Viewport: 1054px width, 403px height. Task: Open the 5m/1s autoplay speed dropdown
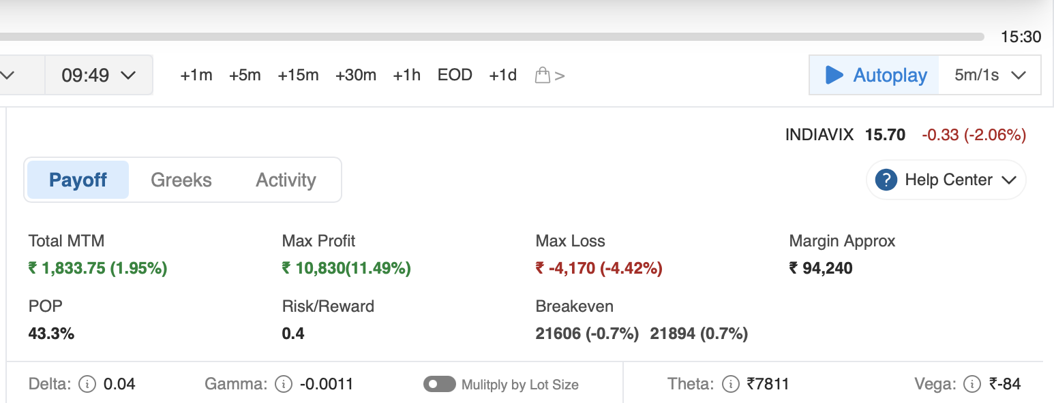[990, 75]
